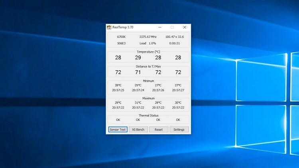299x168 pixels.
Task: Click the 0:00:31 uptime timer
Action: click(x=175, y=43)
